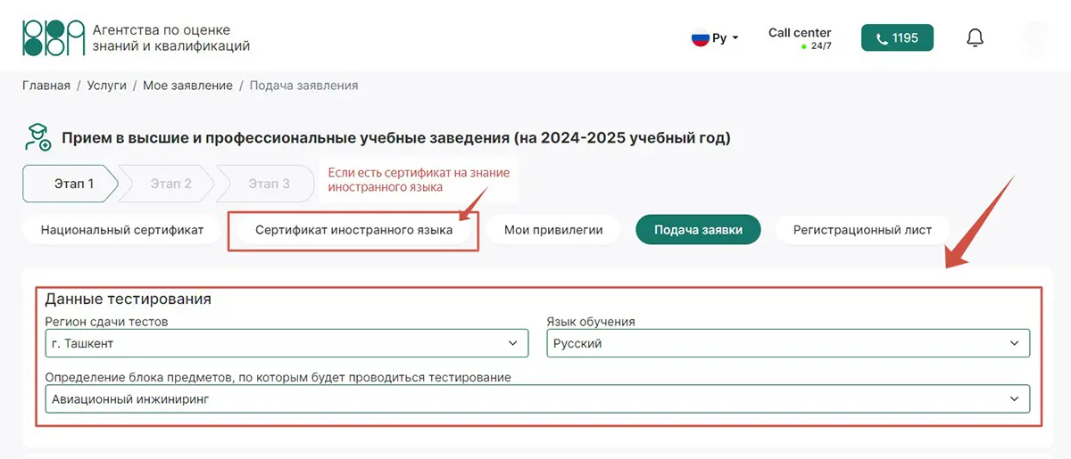
Task: Switch to Национальный сертификат tab
Action: 122,230
